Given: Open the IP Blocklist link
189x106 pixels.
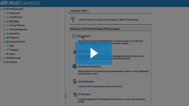Looking at the screenshot, I should point(84,94).
